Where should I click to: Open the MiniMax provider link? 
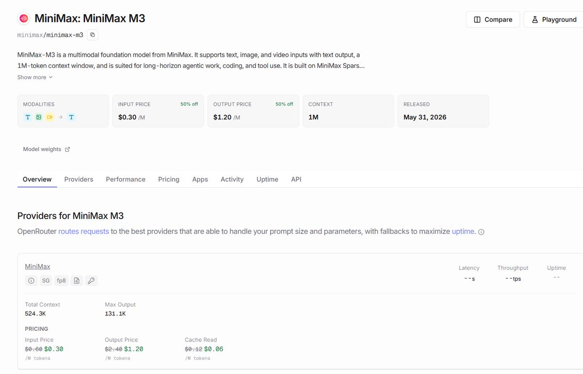pos(37,266)
